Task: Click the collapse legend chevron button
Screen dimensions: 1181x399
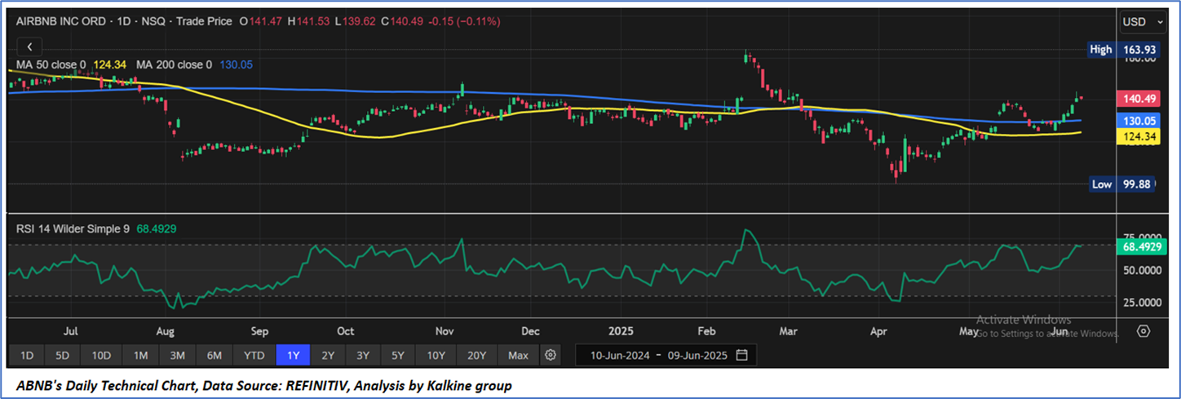Action: [30, 47]
